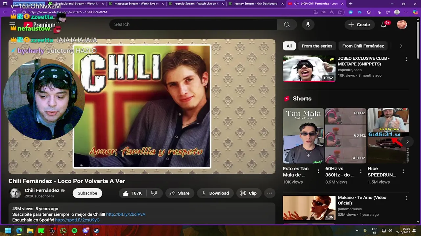Open the Chili Fernández channel name link
421x236 pixels.
point(42,190)
